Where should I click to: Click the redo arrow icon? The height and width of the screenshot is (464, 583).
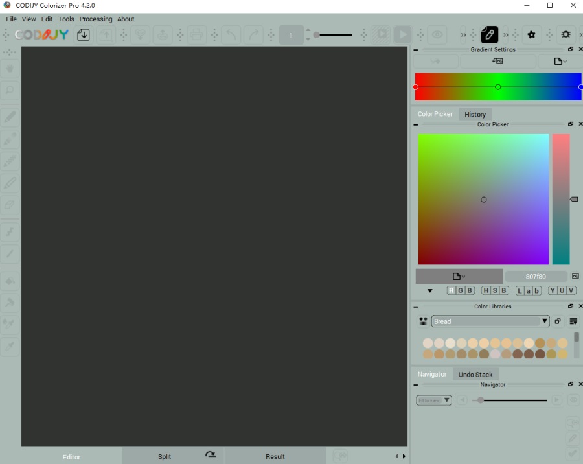click(253, 35)
